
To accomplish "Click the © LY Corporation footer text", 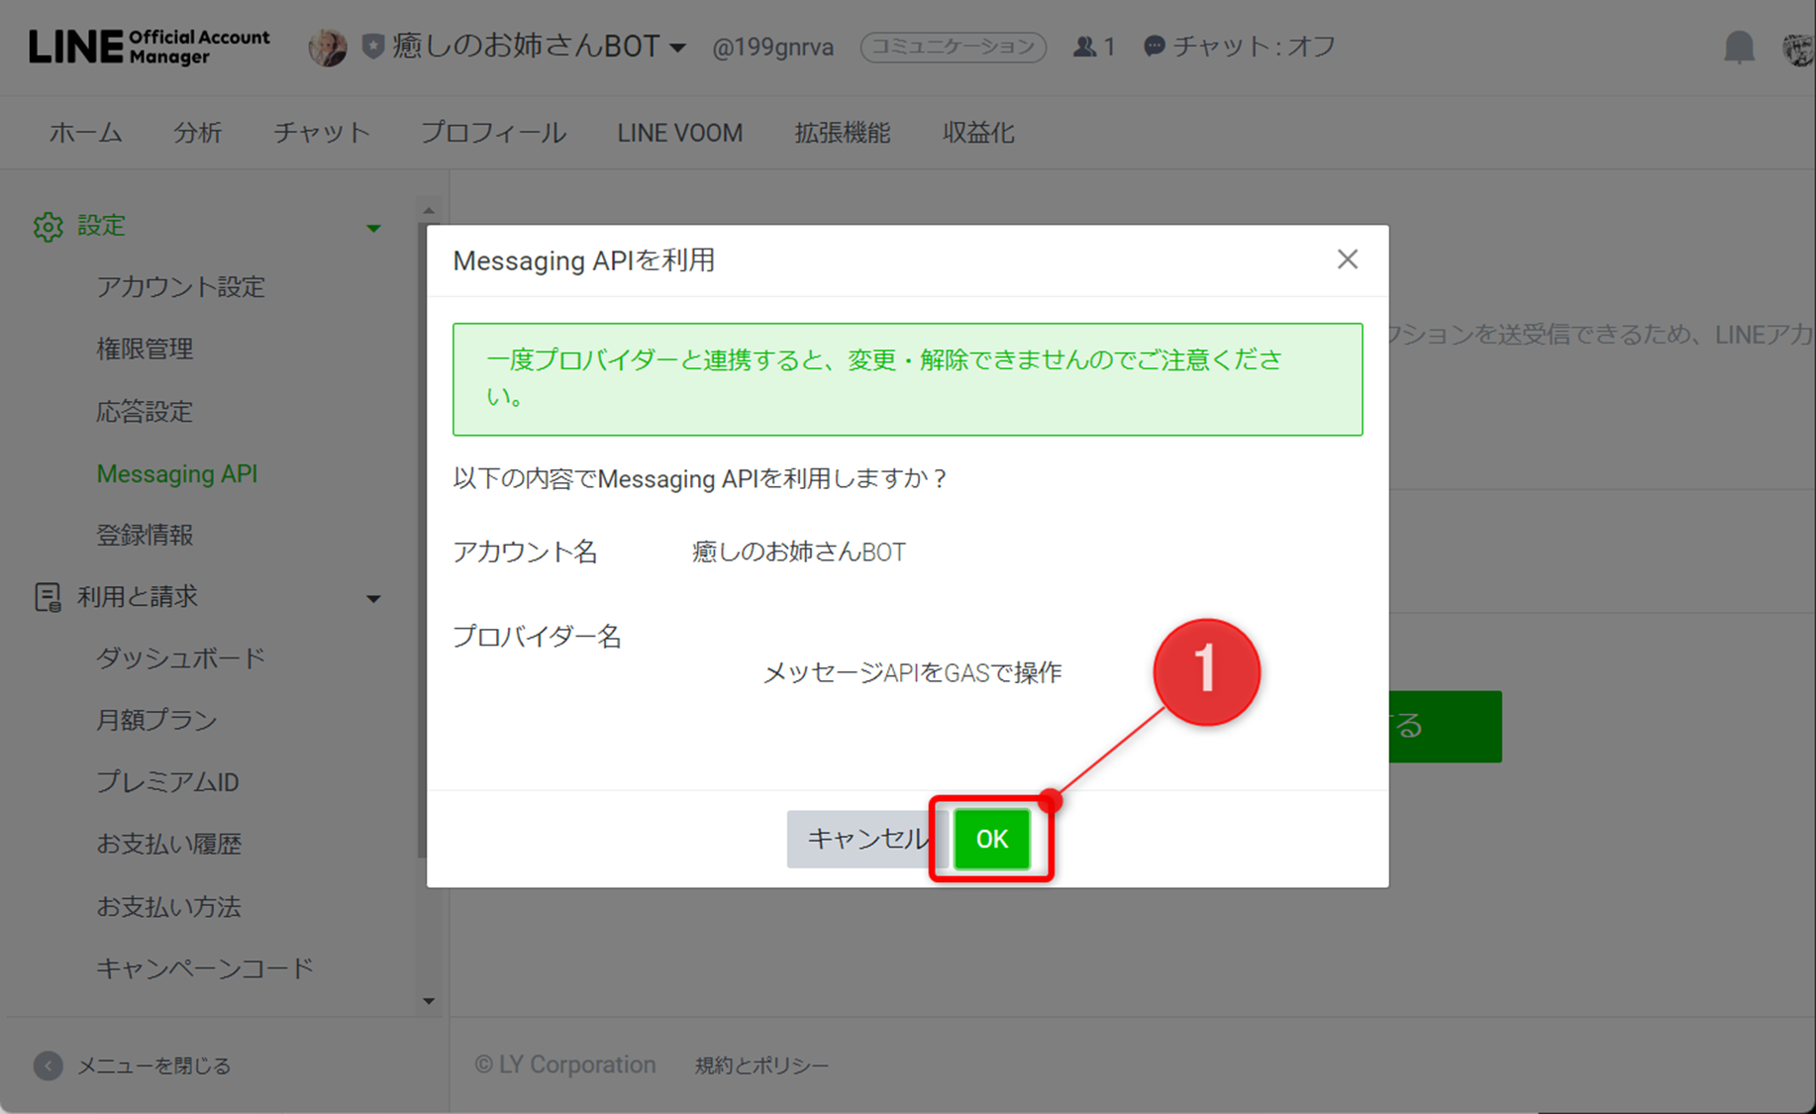I will click(x=564, y=1064).
